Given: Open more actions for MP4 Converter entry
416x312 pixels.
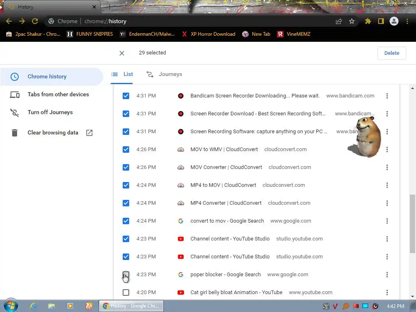Looking at the screenshot, I should coord(387,203).
